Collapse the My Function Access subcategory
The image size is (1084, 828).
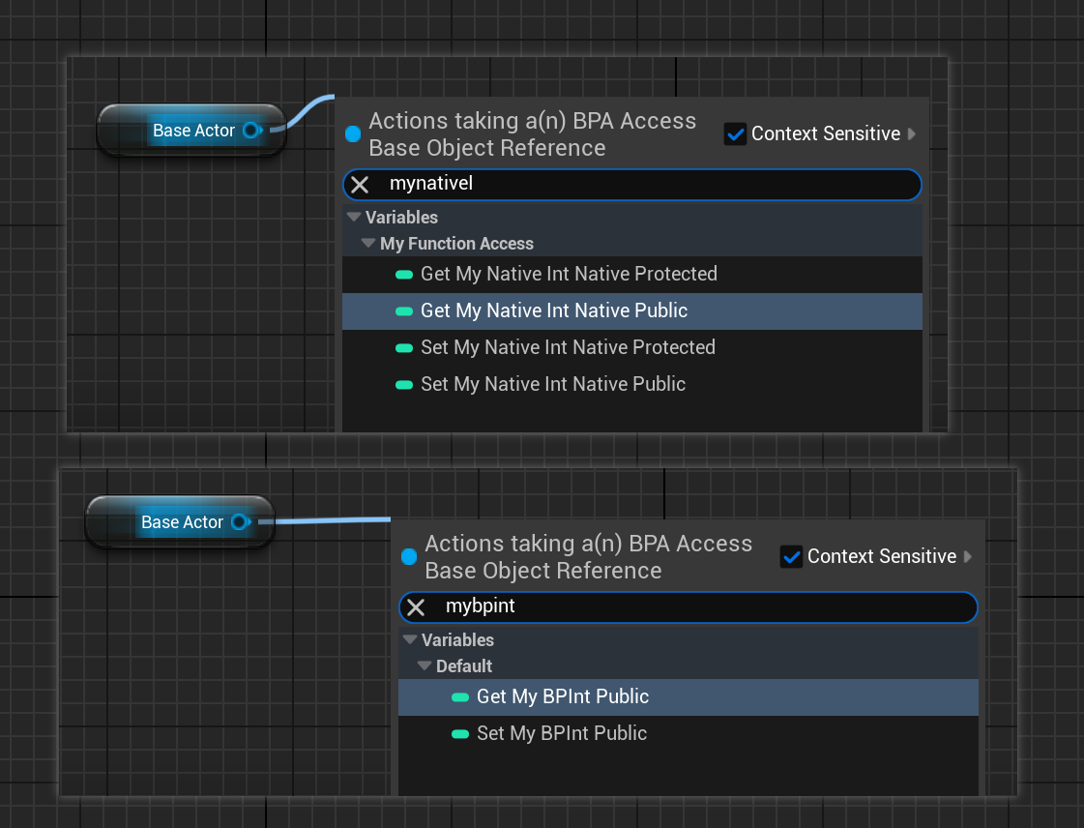[368, 244]
